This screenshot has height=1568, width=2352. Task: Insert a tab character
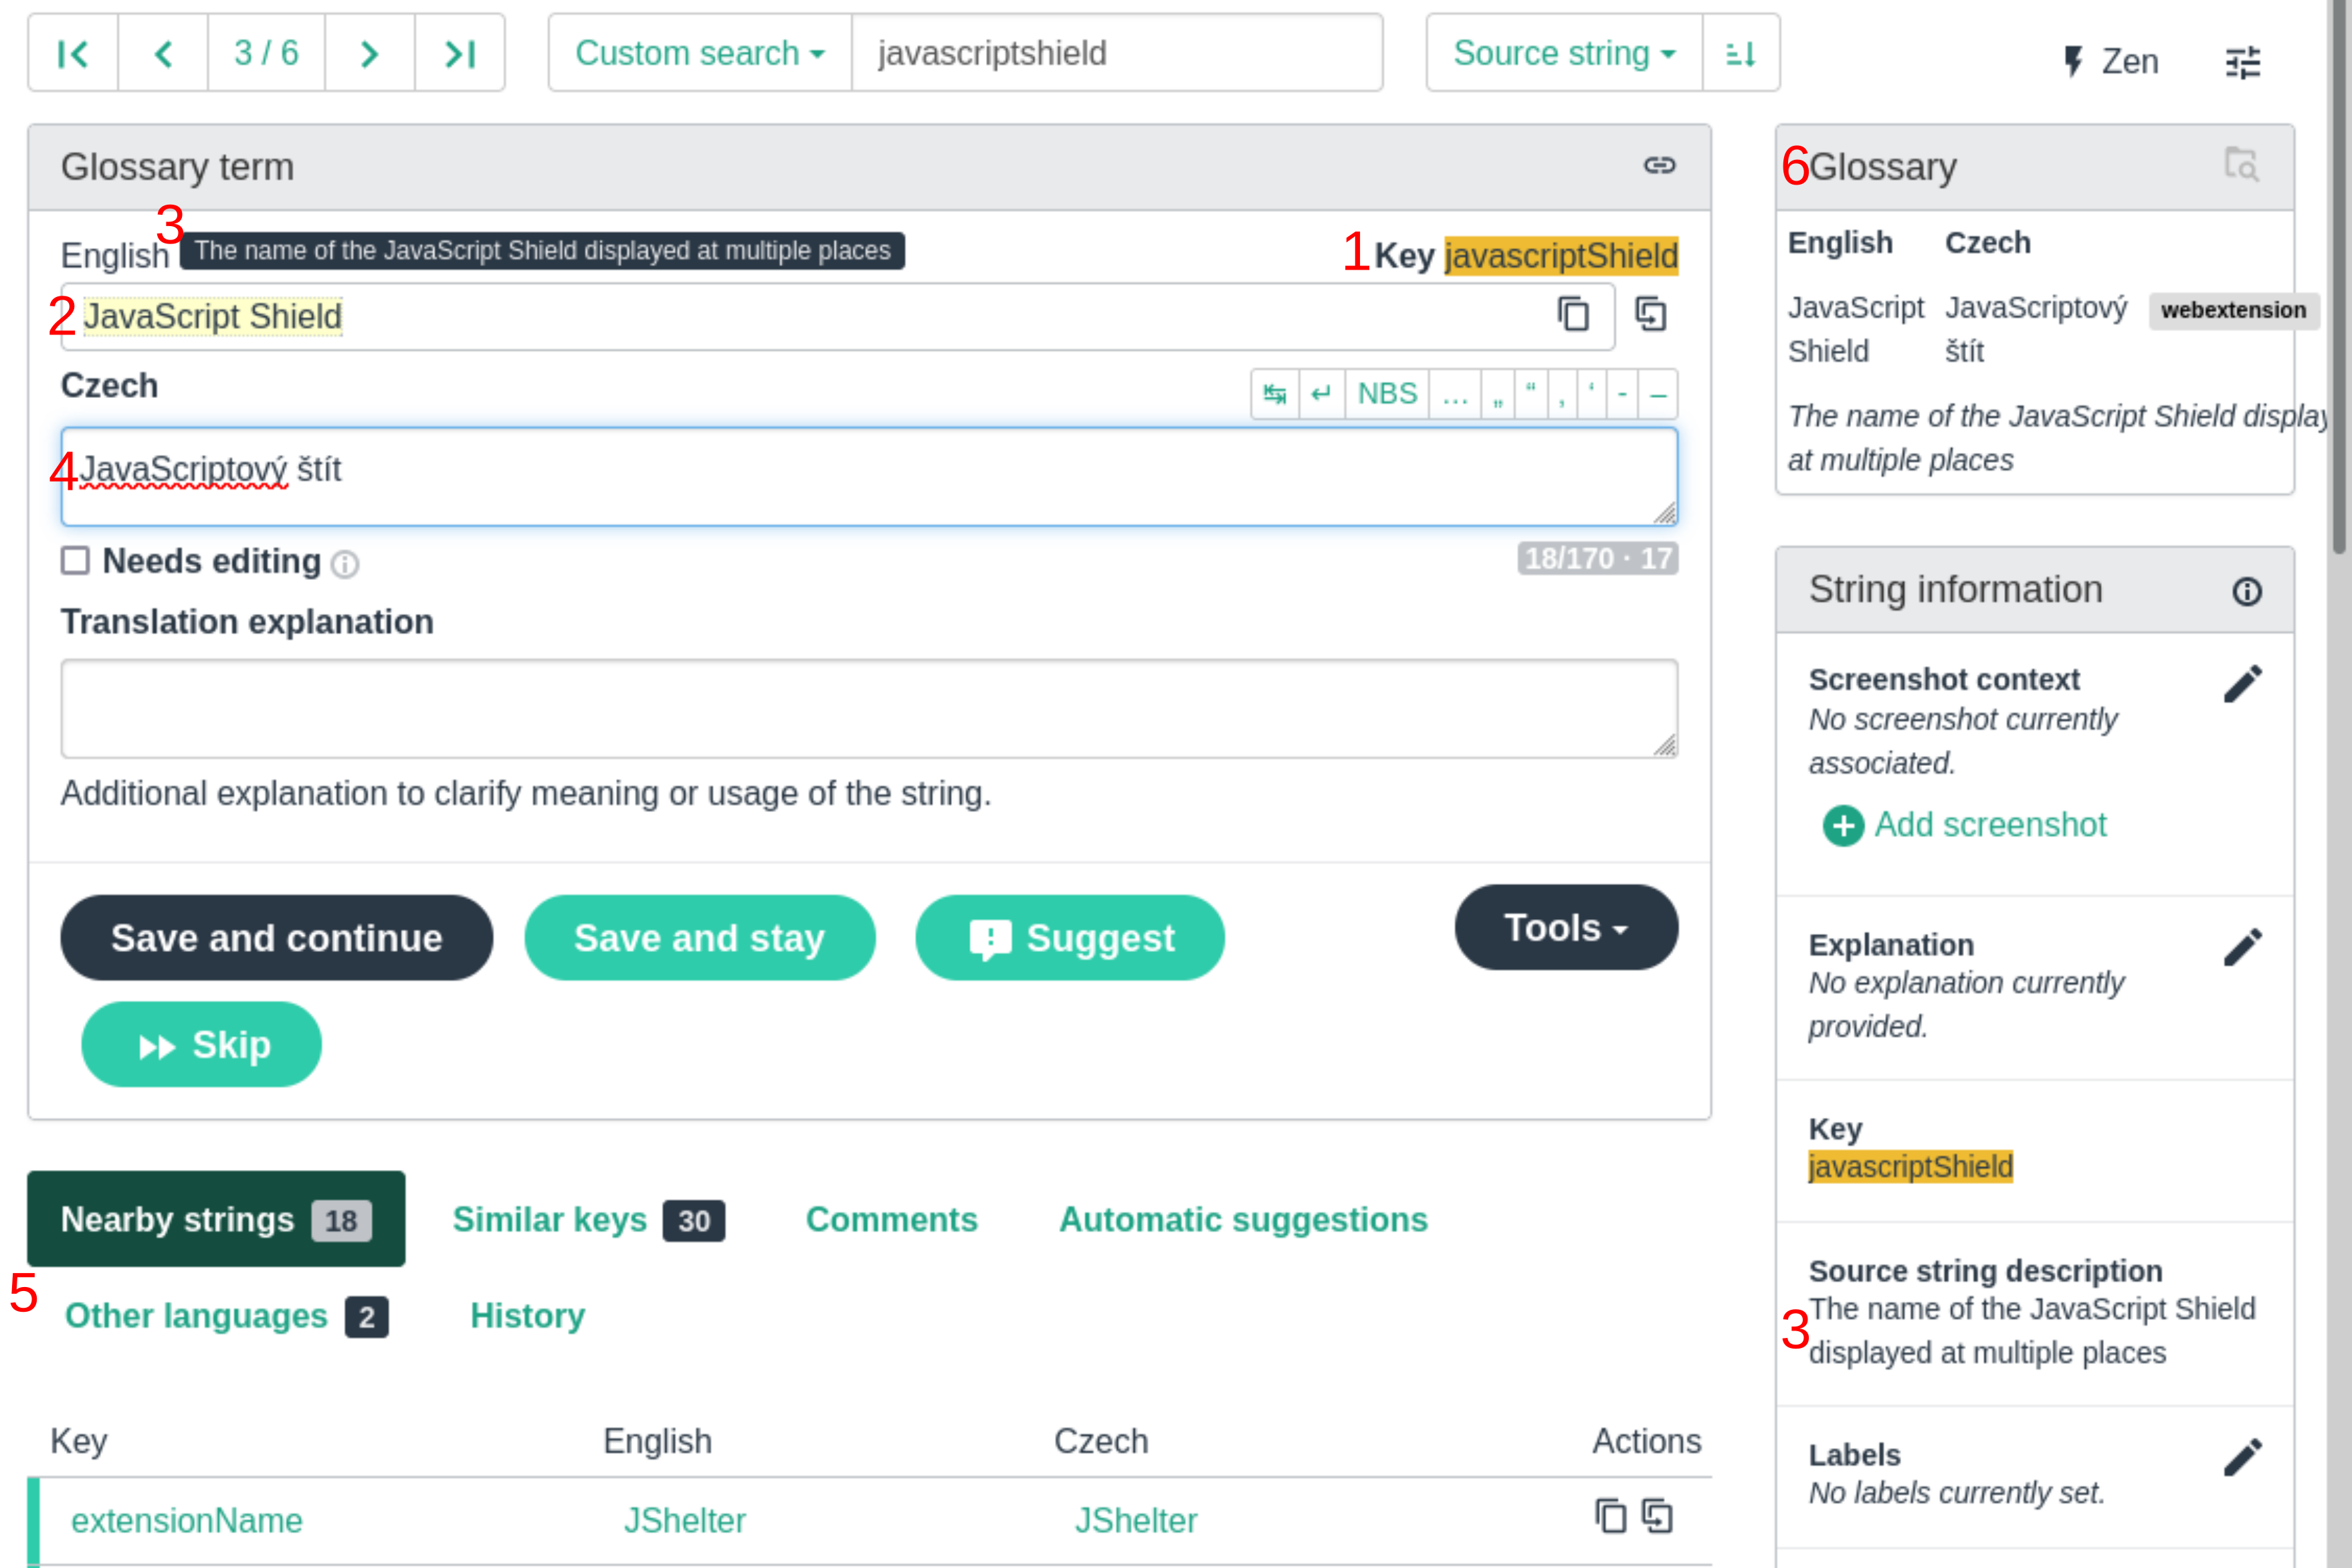point(1275,394)
